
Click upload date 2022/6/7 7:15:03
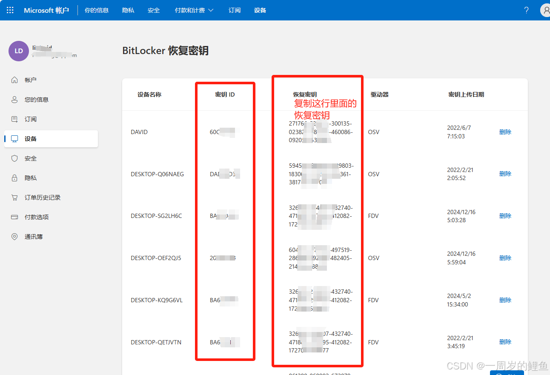pyautogui.click(x=459, y=132)
